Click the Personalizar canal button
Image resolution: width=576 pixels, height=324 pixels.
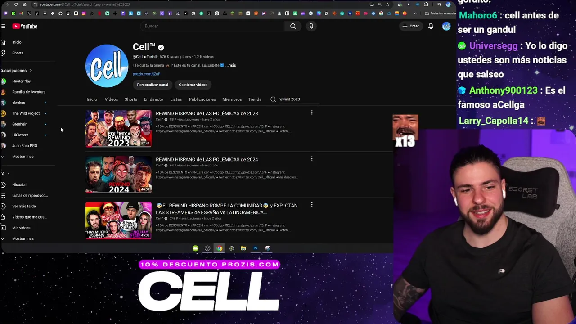(x=153, y=85)
